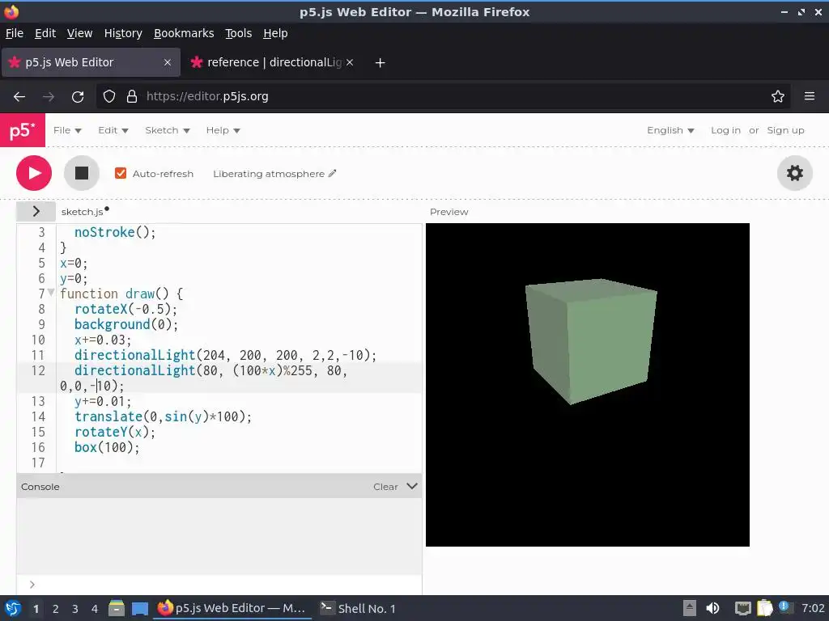Activate Firefox p5.js taskbar entry
This screenshot has width=829, height=621.
[232, 608]
